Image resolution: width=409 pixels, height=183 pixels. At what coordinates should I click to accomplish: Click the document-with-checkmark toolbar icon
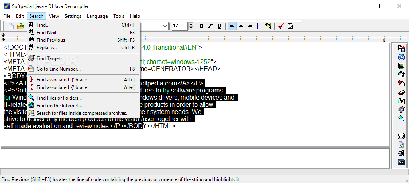tap(290, 26)
